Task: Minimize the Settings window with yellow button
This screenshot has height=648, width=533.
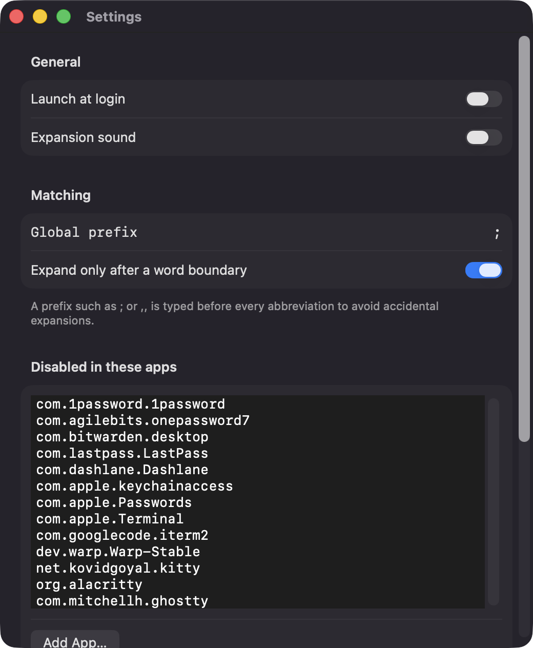Action: click(40, 16)
